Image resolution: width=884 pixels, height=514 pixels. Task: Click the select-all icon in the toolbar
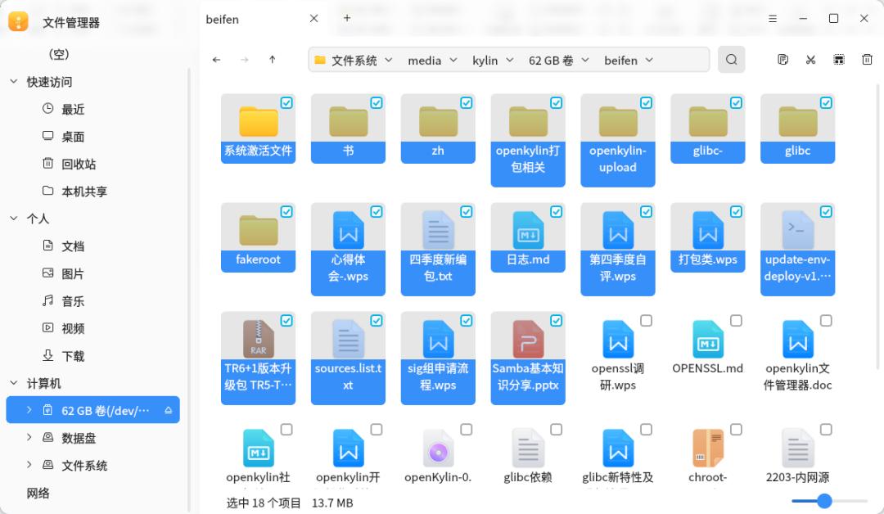pos(839,59)
